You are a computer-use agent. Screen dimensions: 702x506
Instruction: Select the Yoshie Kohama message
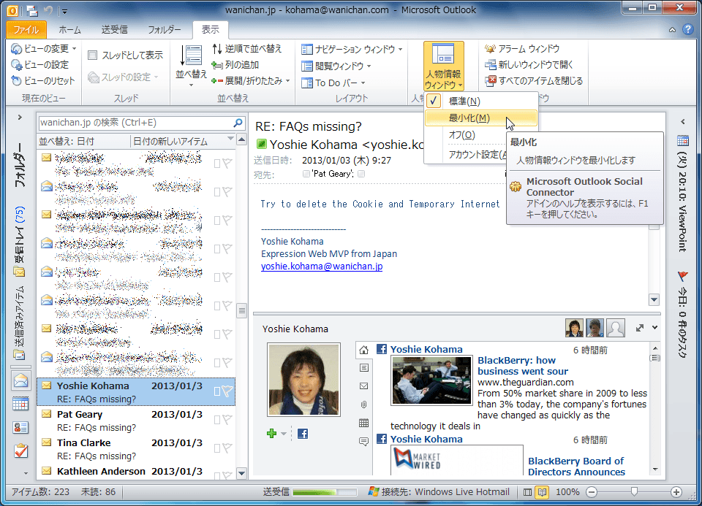(x=136, y=392)
